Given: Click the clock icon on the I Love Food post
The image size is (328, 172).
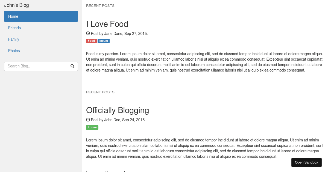Looking at the screenshot, I should pos(88,33).
